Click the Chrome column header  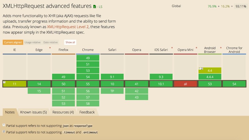88,50
